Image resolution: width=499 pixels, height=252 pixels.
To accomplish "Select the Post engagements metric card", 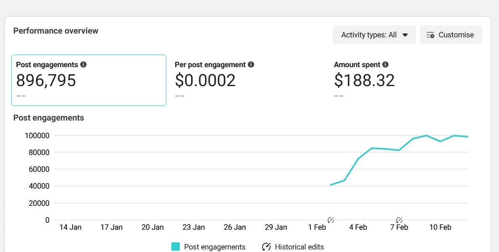I will point(89,80).
